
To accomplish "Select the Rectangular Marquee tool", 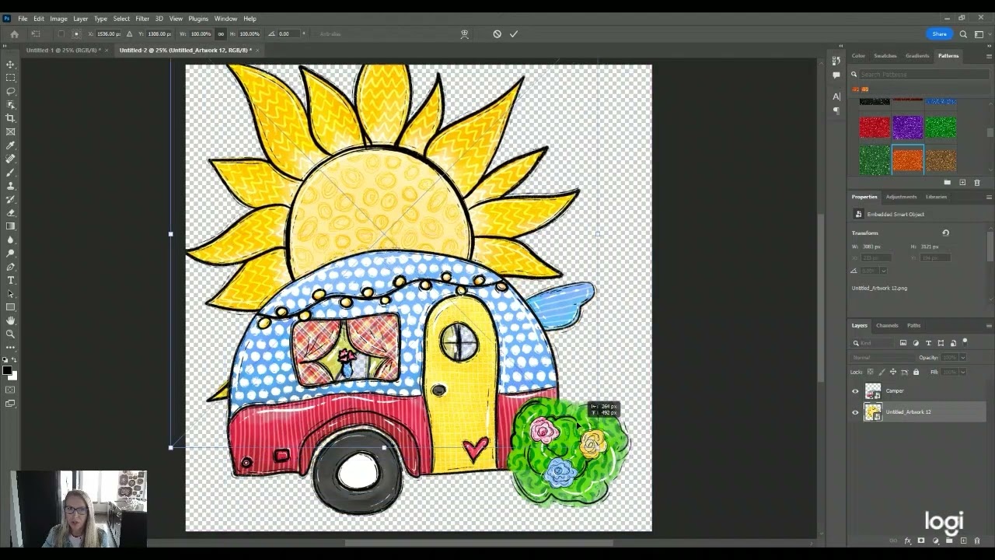I will click(10, 78).
